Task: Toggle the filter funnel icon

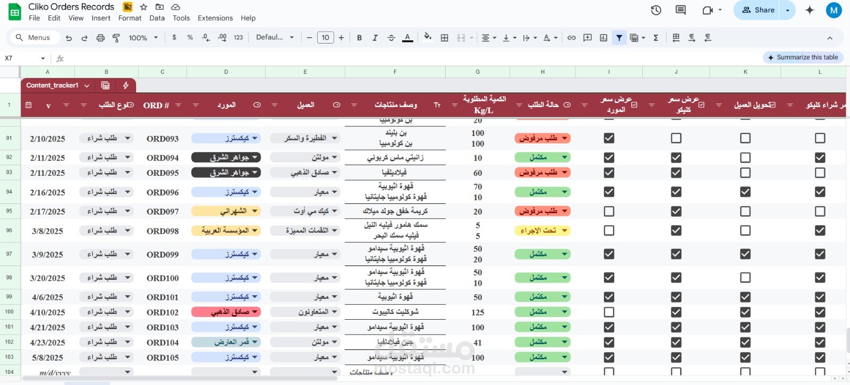Action: (619, 38)
